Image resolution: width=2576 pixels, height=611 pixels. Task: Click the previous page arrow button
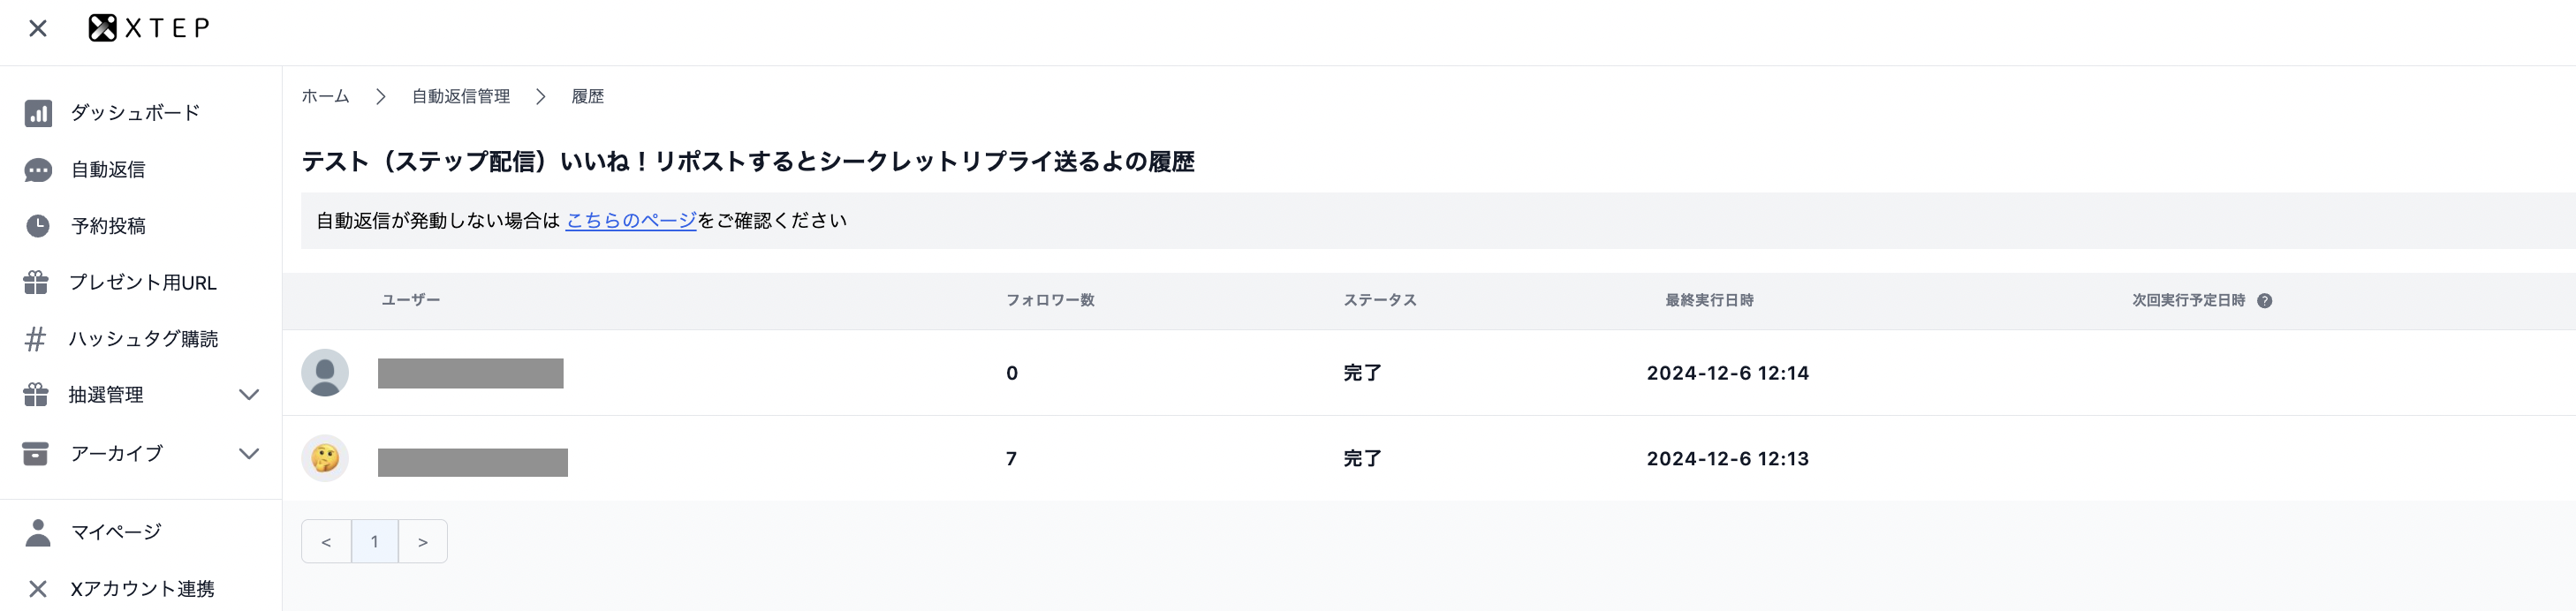click(x=326, y=542)
